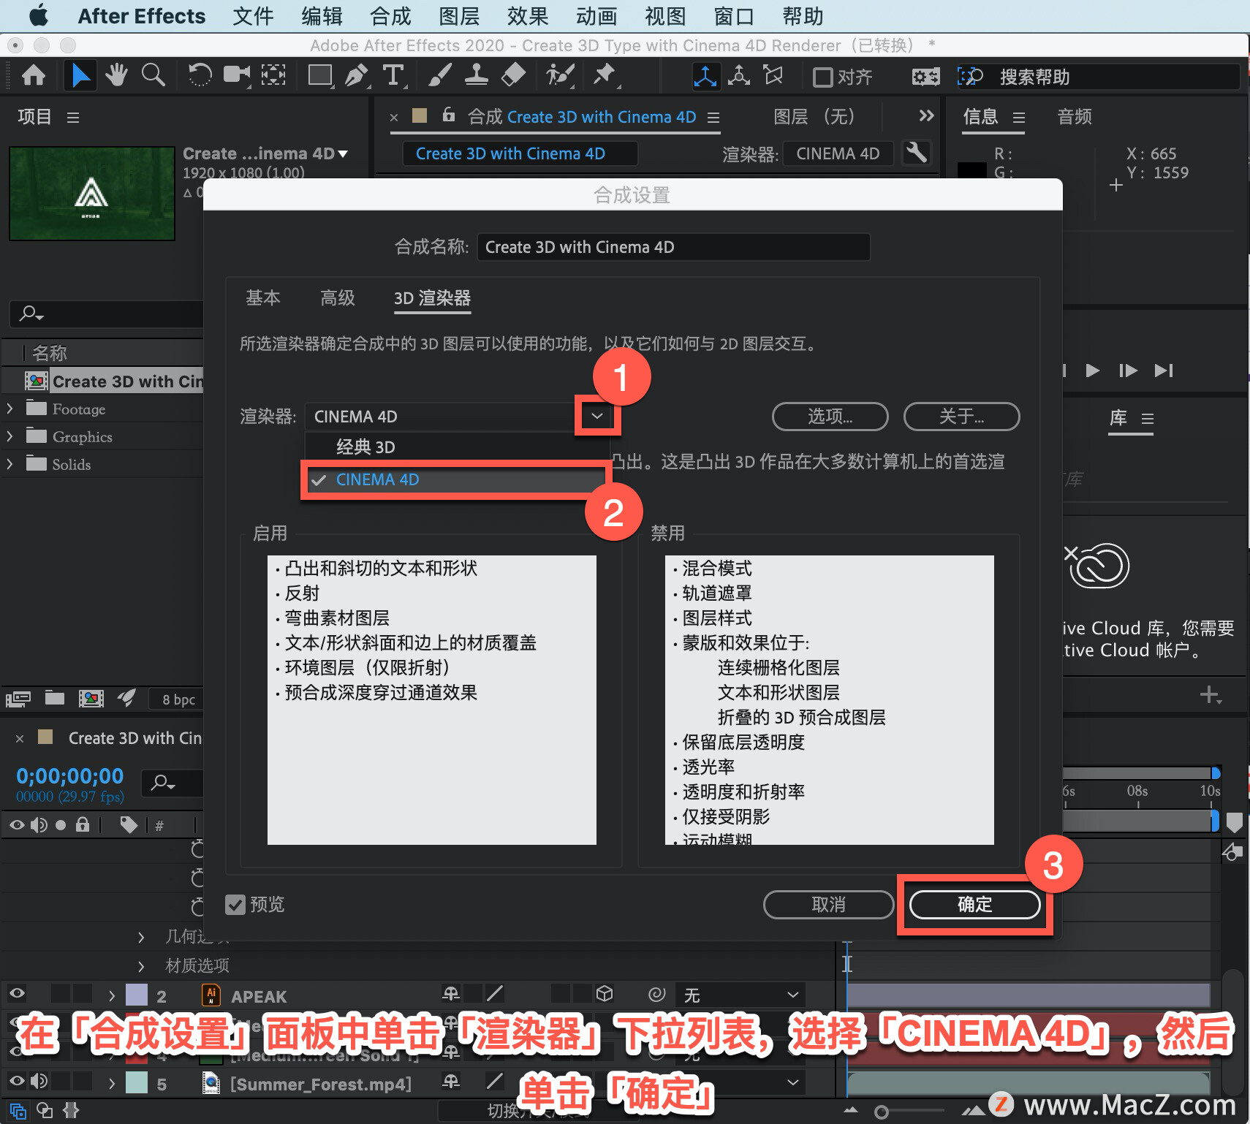Select the Type text tool
Screen dimensions: 1250x1124
[393, 75]
